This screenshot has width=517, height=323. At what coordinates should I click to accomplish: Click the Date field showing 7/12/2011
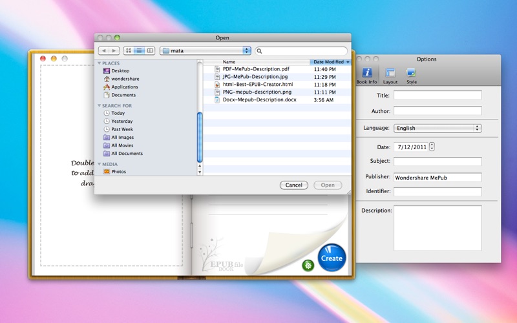[411, 147]
